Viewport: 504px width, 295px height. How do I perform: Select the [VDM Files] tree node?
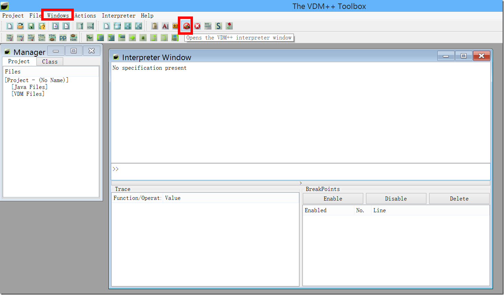pos(28,94)
